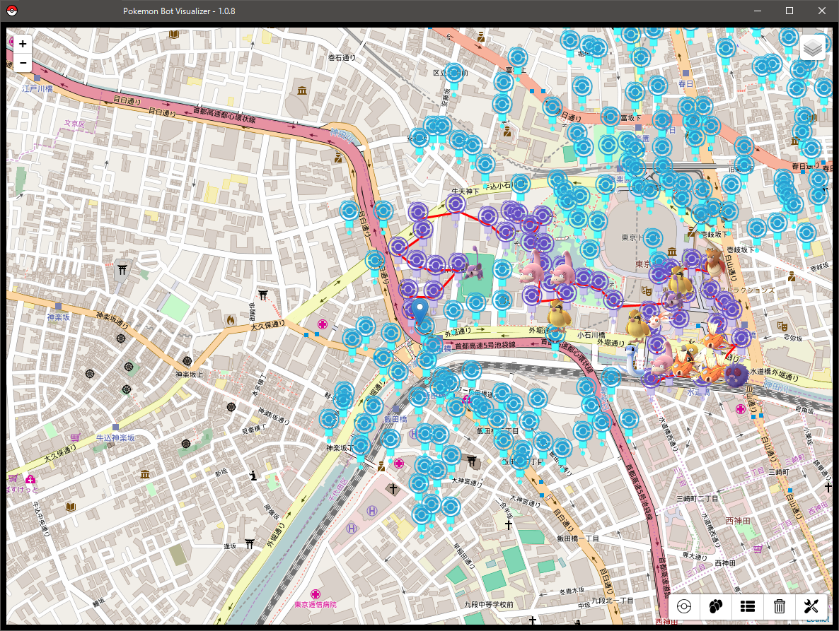Open the map layers control

[812, 49]
